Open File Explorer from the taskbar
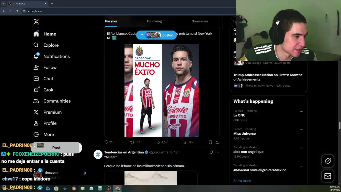 [x=82, y=189]
